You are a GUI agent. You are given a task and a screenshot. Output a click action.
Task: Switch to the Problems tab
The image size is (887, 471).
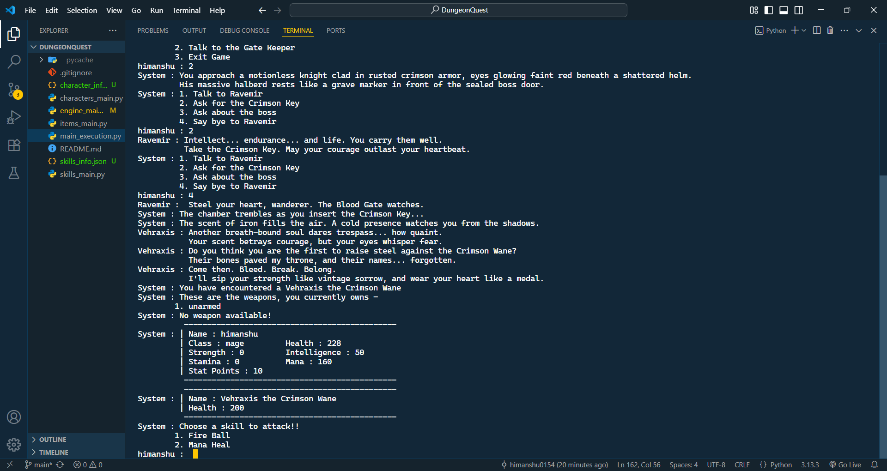click(153, 30)
